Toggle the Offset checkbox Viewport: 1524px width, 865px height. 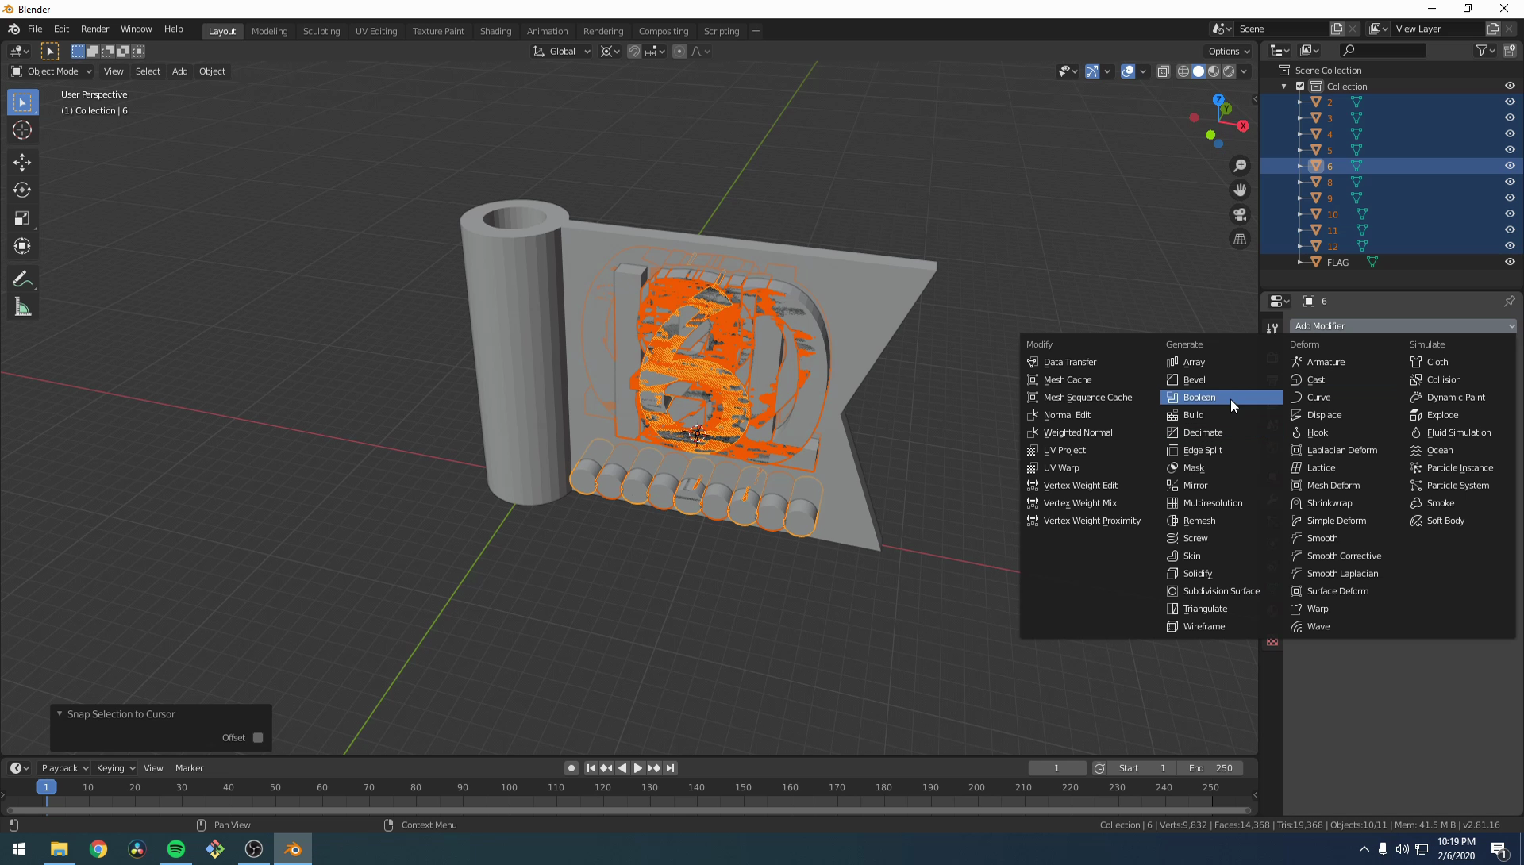click(258, 738)
